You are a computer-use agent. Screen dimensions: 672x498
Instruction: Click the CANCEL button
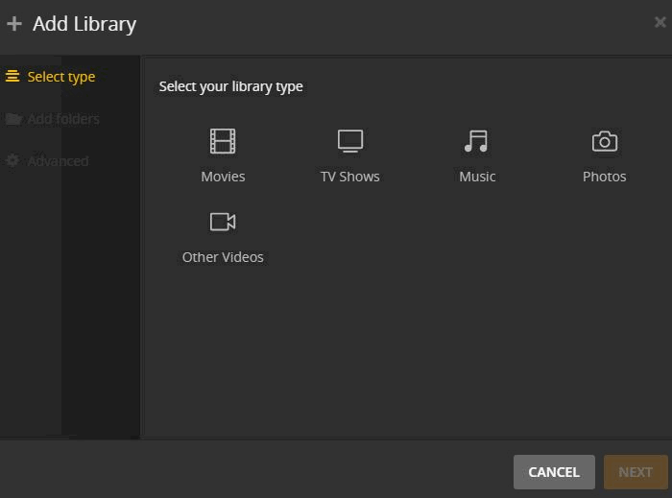pyautogui.click(x=554, y=472)
